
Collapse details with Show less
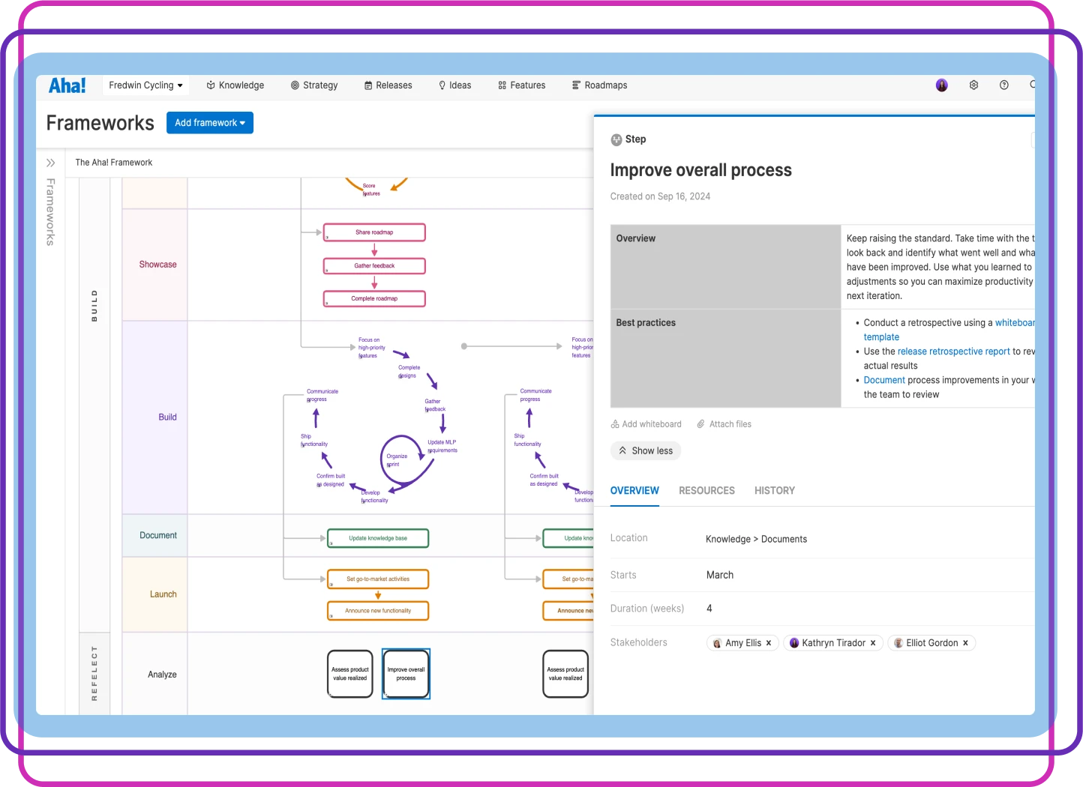645,450
